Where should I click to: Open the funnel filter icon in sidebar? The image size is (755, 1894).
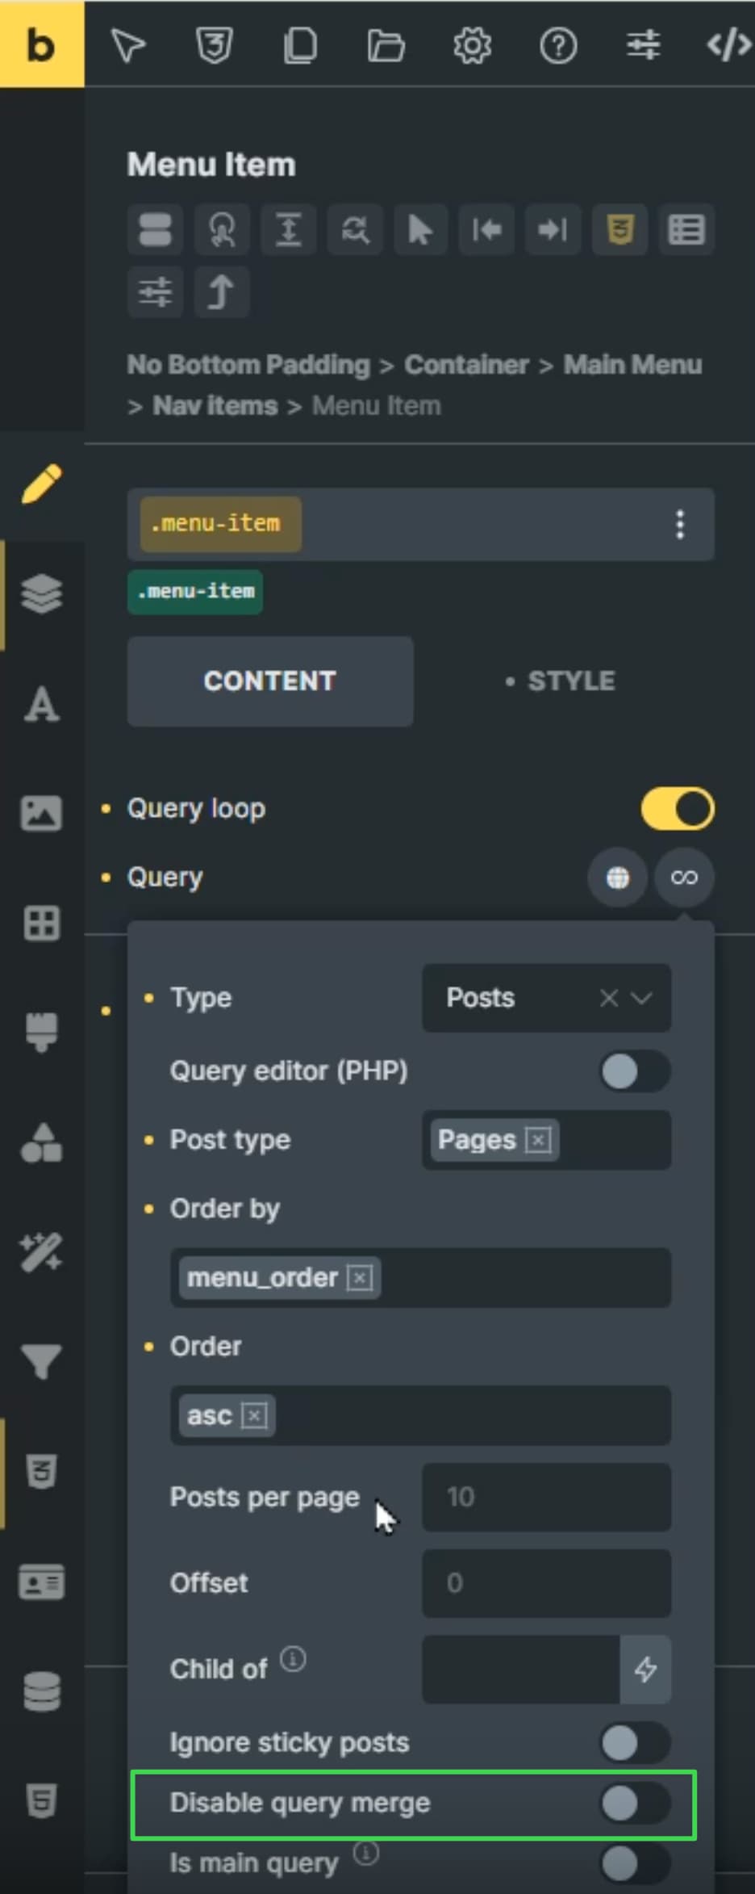point(42,1361)
